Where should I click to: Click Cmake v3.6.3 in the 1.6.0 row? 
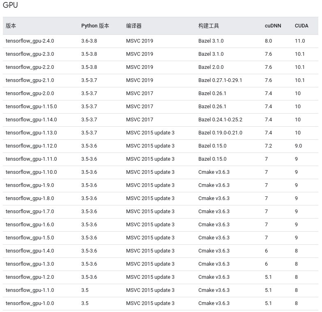(x=214, y=225)
